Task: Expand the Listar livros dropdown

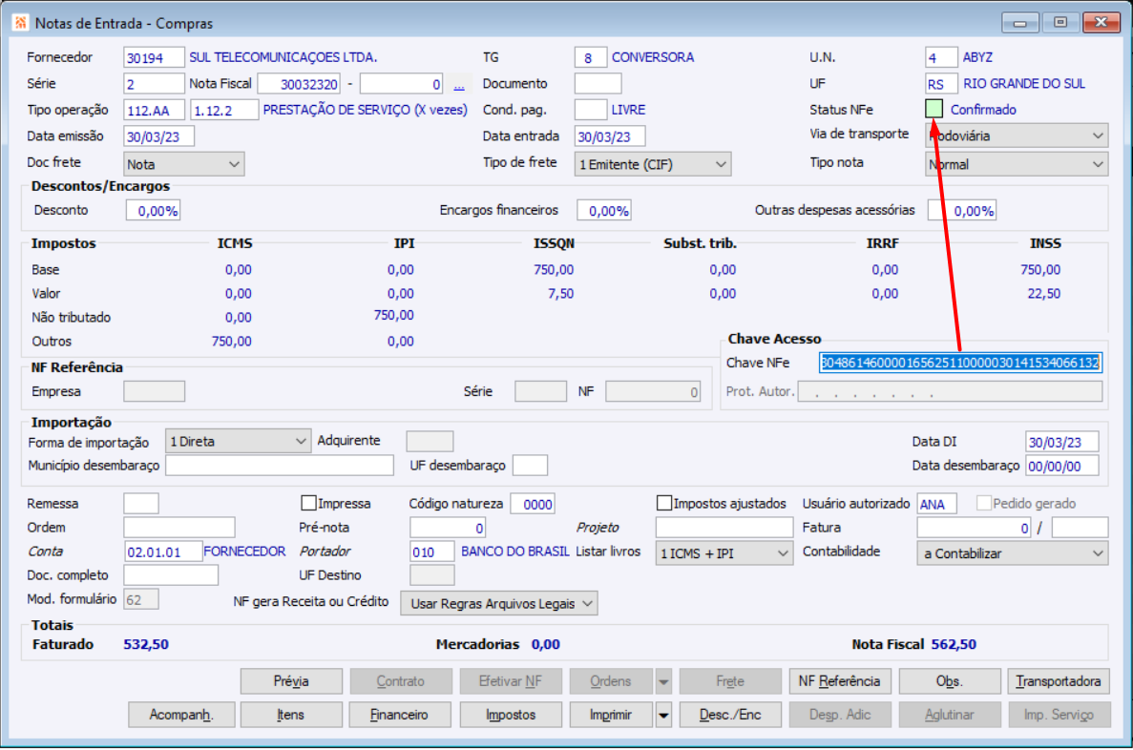Action: pos(724,552)
